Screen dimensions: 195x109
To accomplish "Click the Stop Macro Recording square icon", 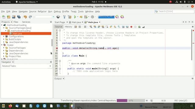I will tap(135, 27).
